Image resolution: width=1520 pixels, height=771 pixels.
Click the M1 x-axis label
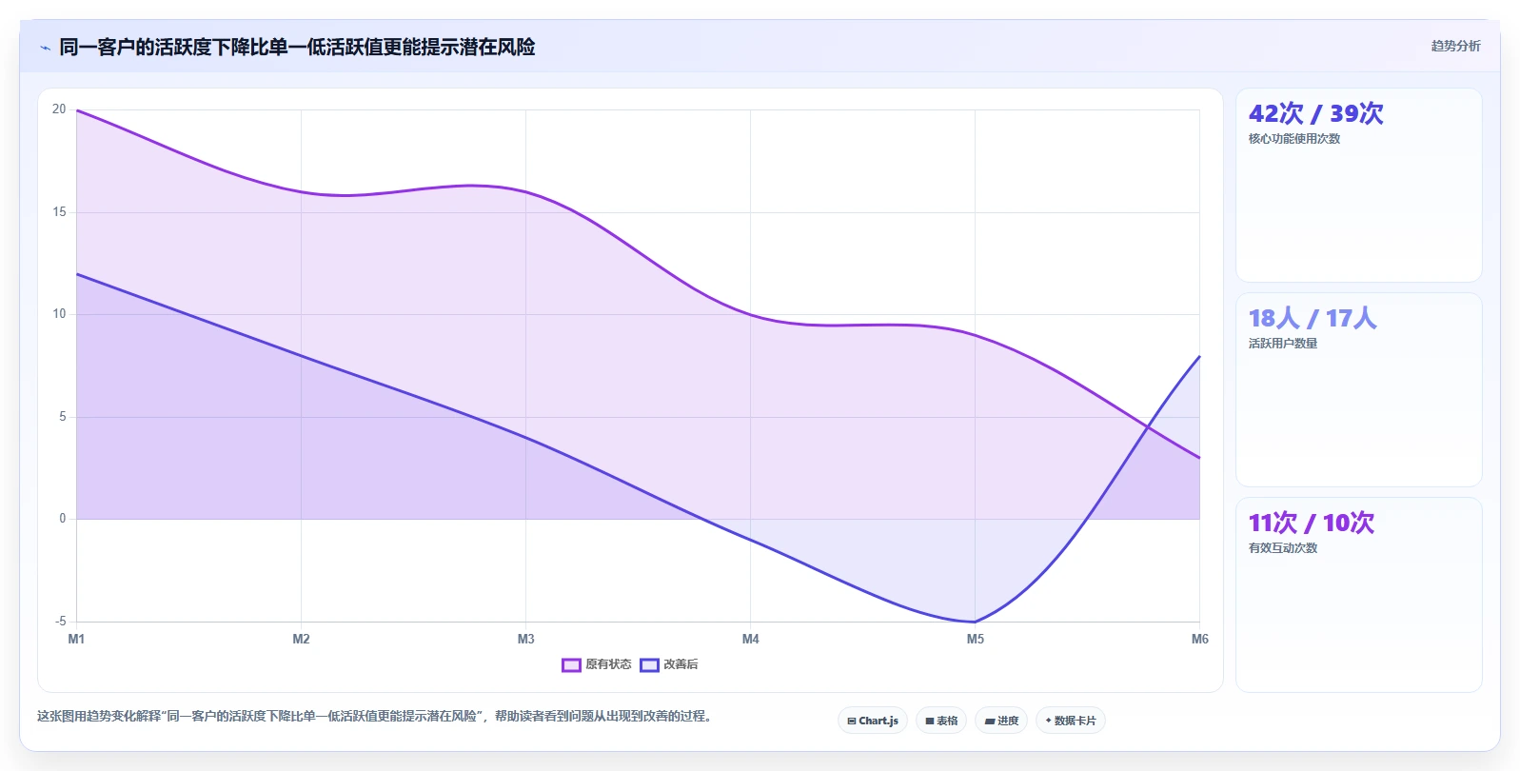[76, 639]
